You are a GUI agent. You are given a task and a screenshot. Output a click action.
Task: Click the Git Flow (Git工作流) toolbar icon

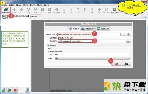106,10
